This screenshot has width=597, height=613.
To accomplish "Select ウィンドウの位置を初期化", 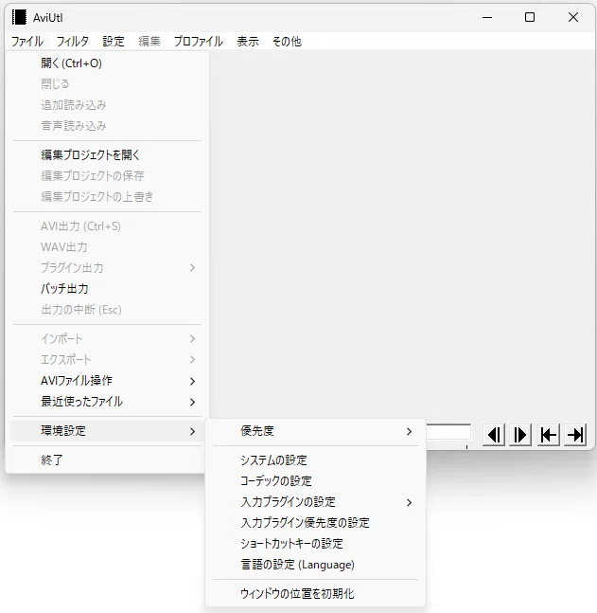I will 315,593.
